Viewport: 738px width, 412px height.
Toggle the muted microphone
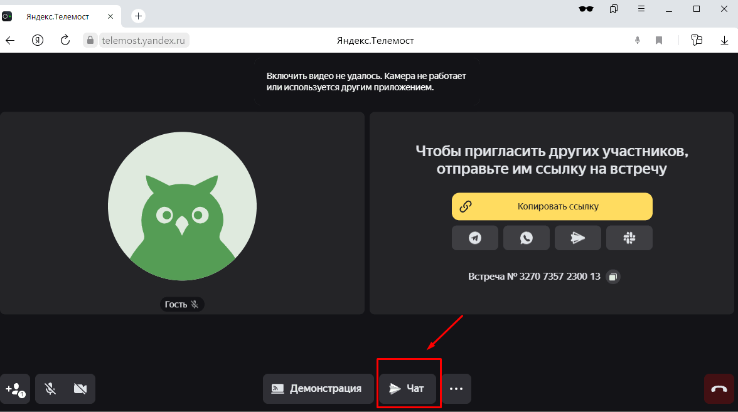pos(50,389)
